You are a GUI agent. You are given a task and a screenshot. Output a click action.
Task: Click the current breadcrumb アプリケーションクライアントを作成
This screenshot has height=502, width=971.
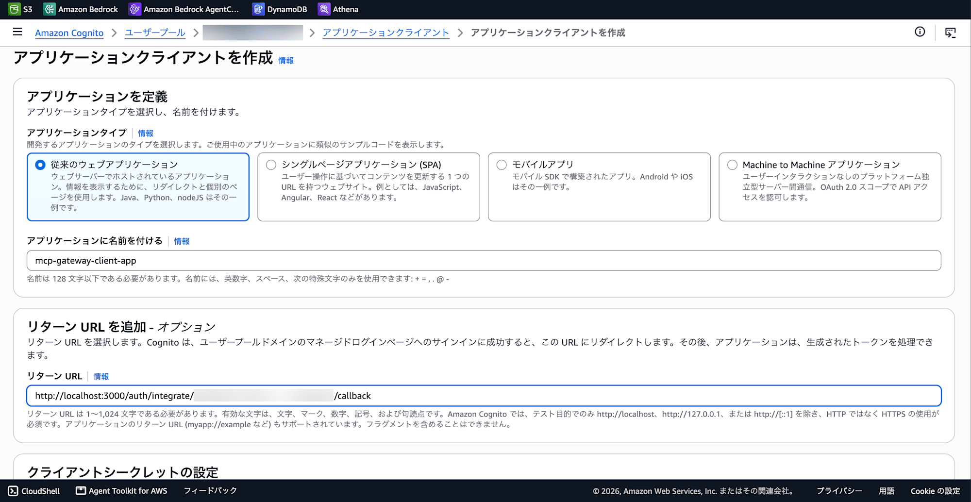548,33
